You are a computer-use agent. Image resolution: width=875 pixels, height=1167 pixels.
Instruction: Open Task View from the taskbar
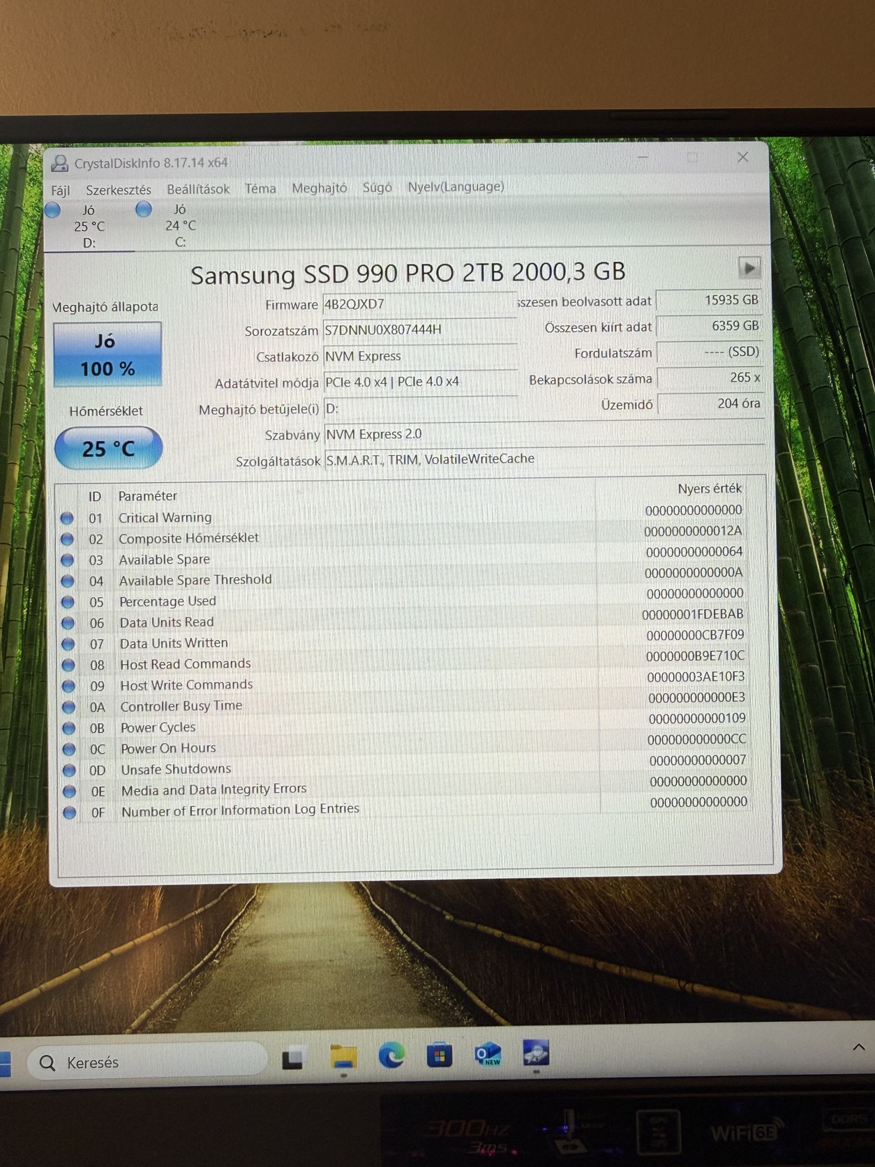pos(292,1059)
